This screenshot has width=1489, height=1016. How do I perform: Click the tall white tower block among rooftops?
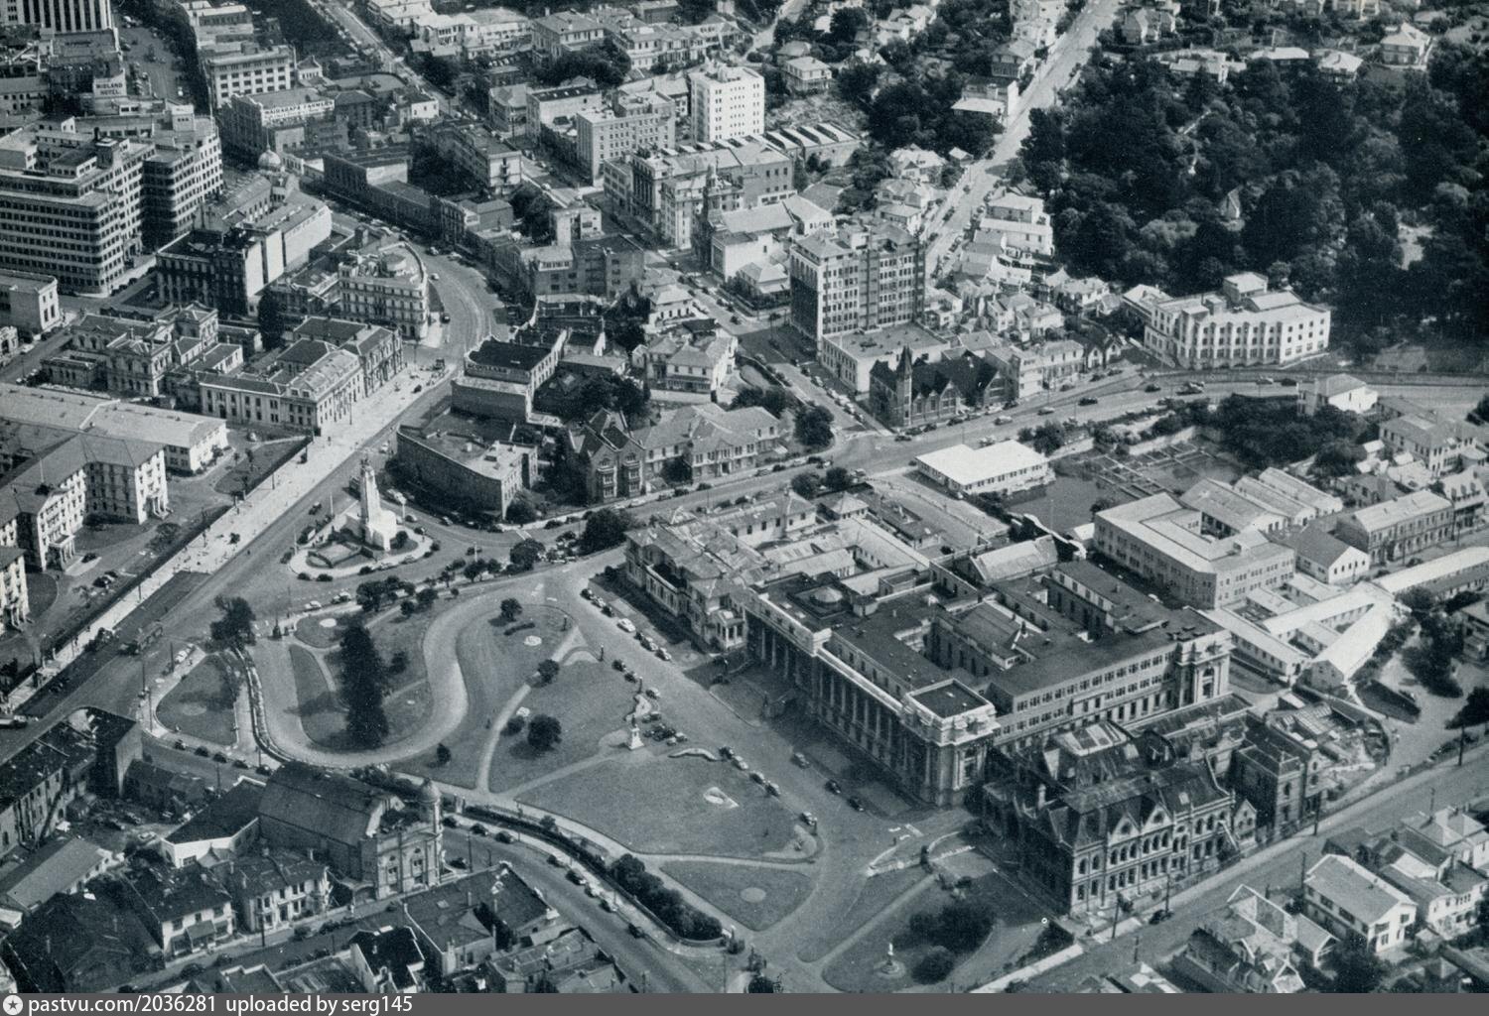pos(727,102)
